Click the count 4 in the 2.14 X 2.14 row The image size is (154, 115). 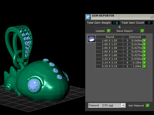click(127, 63)
